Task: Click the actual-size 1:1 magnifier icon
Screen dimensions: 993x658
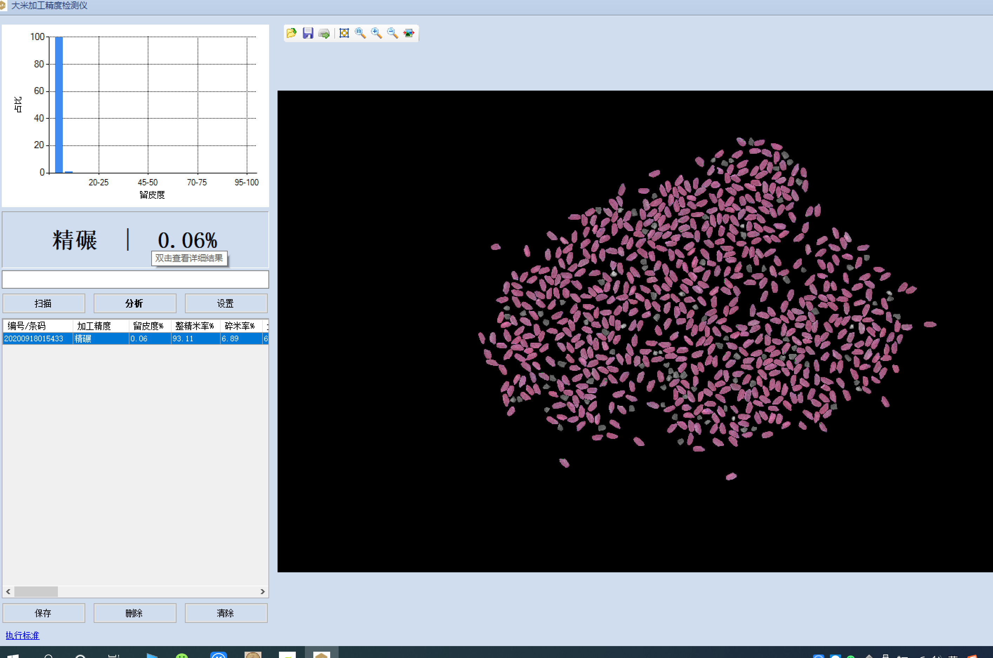Action: point(360,33)
